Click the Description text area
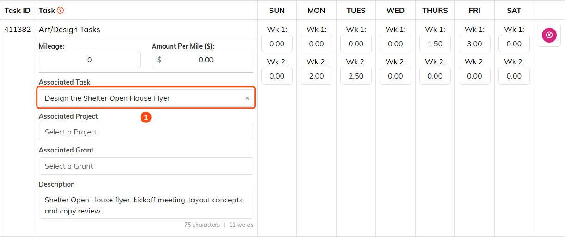Image resolution: width=565 pixels, height=237 pixels. 146,205
